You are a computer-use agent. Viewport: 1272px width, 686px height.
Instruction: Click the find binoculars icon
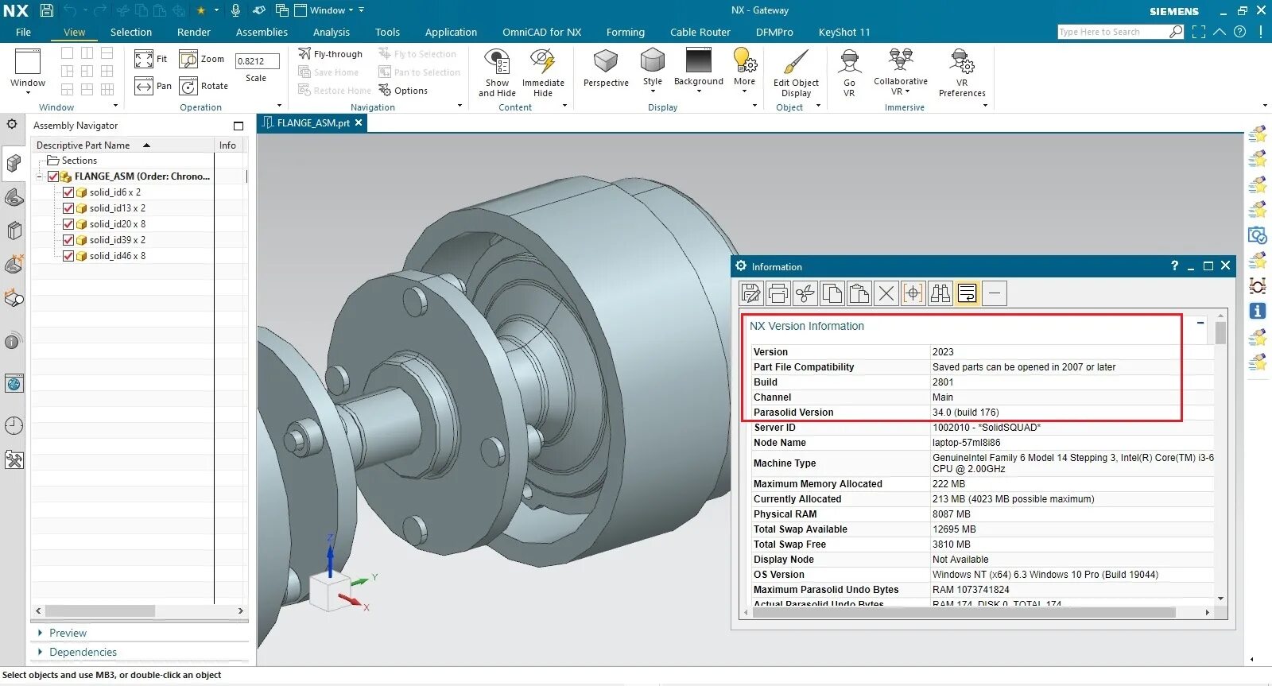940,293
